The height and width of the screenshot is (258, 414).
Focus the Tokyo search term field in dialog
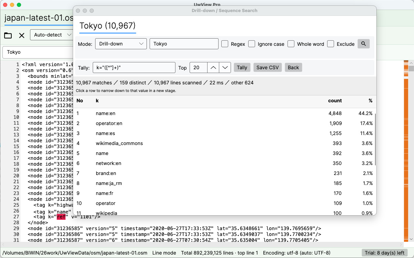[184, 44]
